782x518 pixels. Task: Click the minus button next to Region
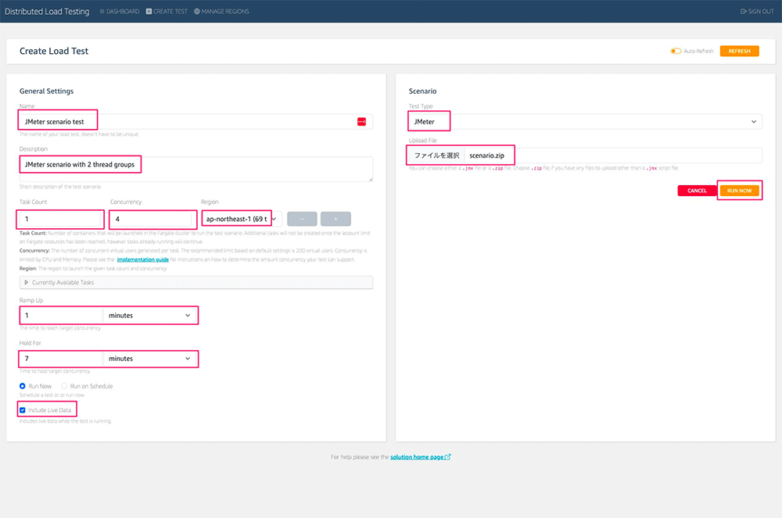tap(302, 219)
